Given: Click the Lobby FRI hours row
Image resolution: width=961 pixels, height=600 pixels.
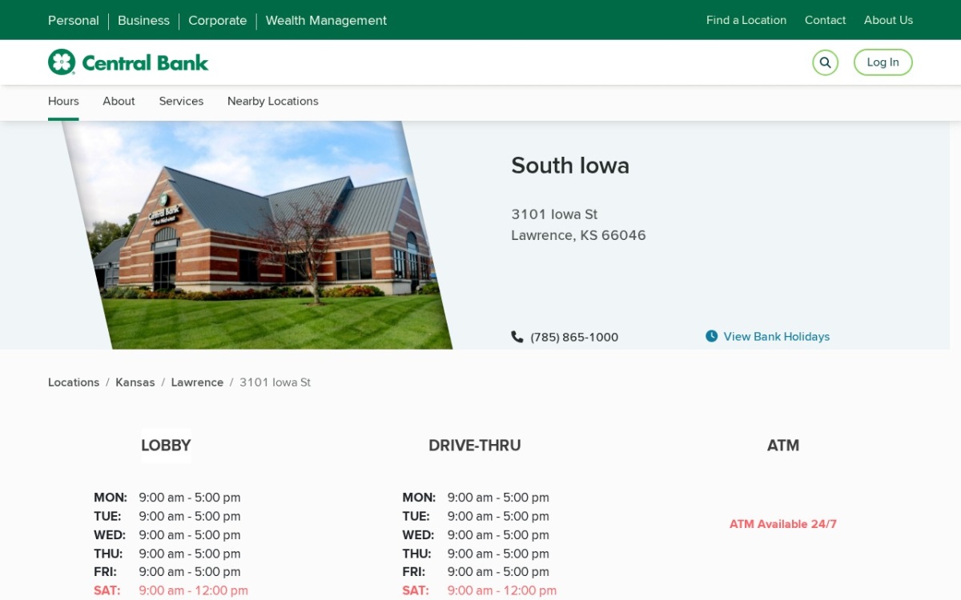Looking at the screenshot, I should tap(167, 572).
